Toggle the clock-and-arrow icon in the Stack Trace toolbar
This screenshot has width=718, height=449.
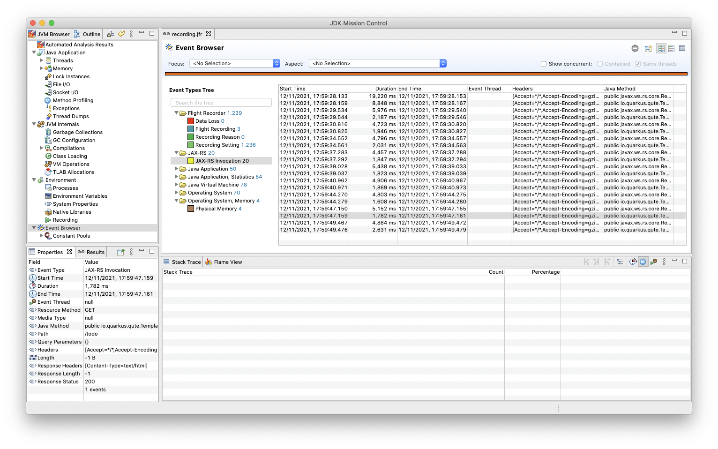(633, 262)
